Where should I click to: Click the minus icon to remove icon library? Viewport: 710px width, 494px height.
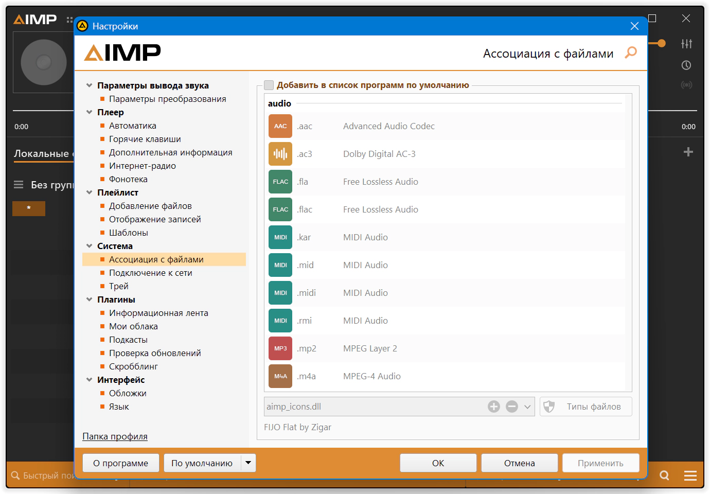[x=512, y=407]
